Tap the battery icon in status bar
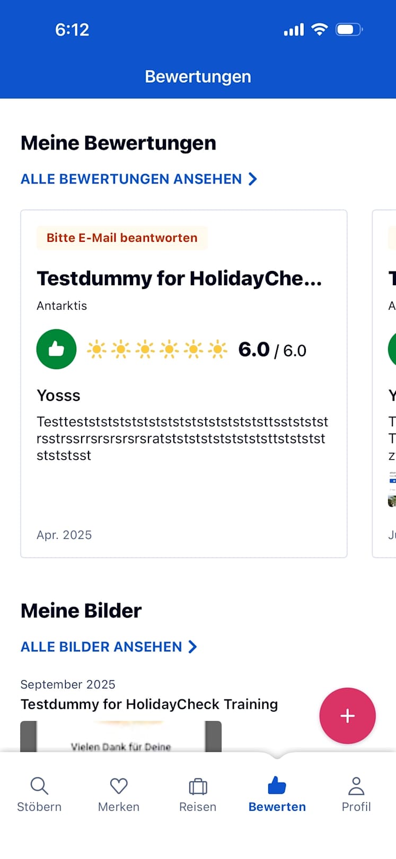 [349, 30]
